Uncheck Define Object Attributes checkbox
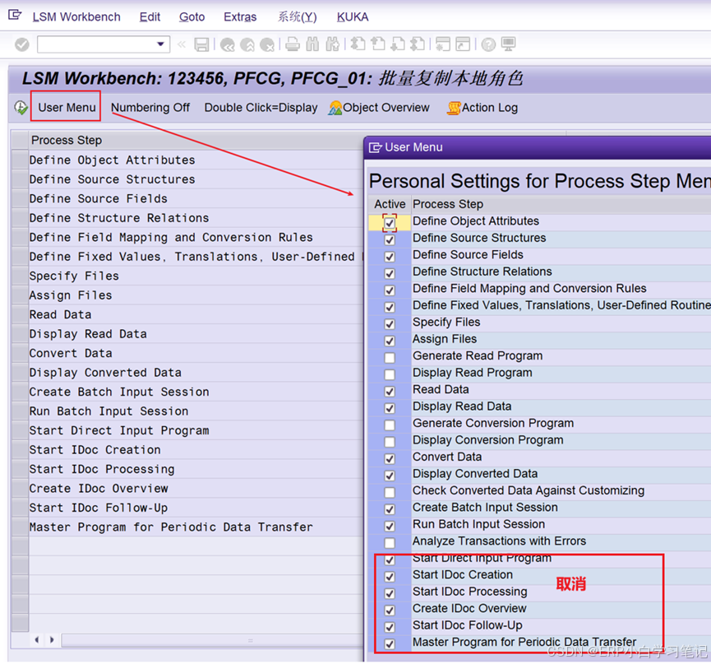This screenshot has width=711, height=664. 389,223
